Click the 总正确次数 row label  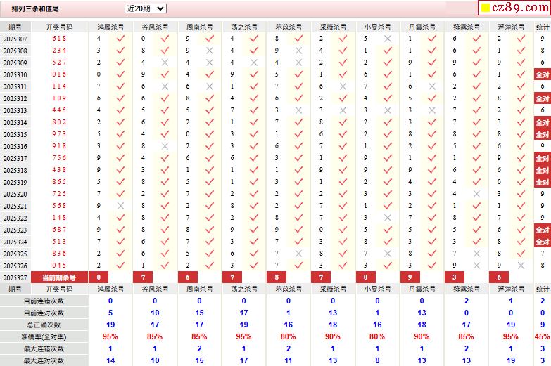(x=44, y=325)
